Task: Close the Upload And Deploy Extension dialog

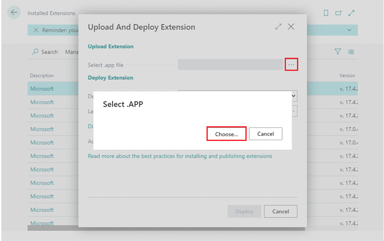Action: 291,27
